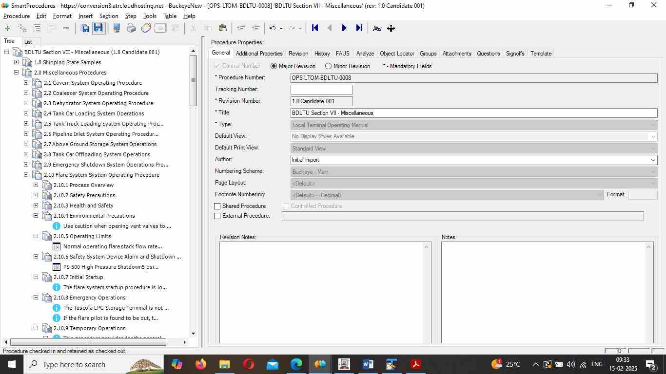Click the indent step arrow icon

click(255, 28)
